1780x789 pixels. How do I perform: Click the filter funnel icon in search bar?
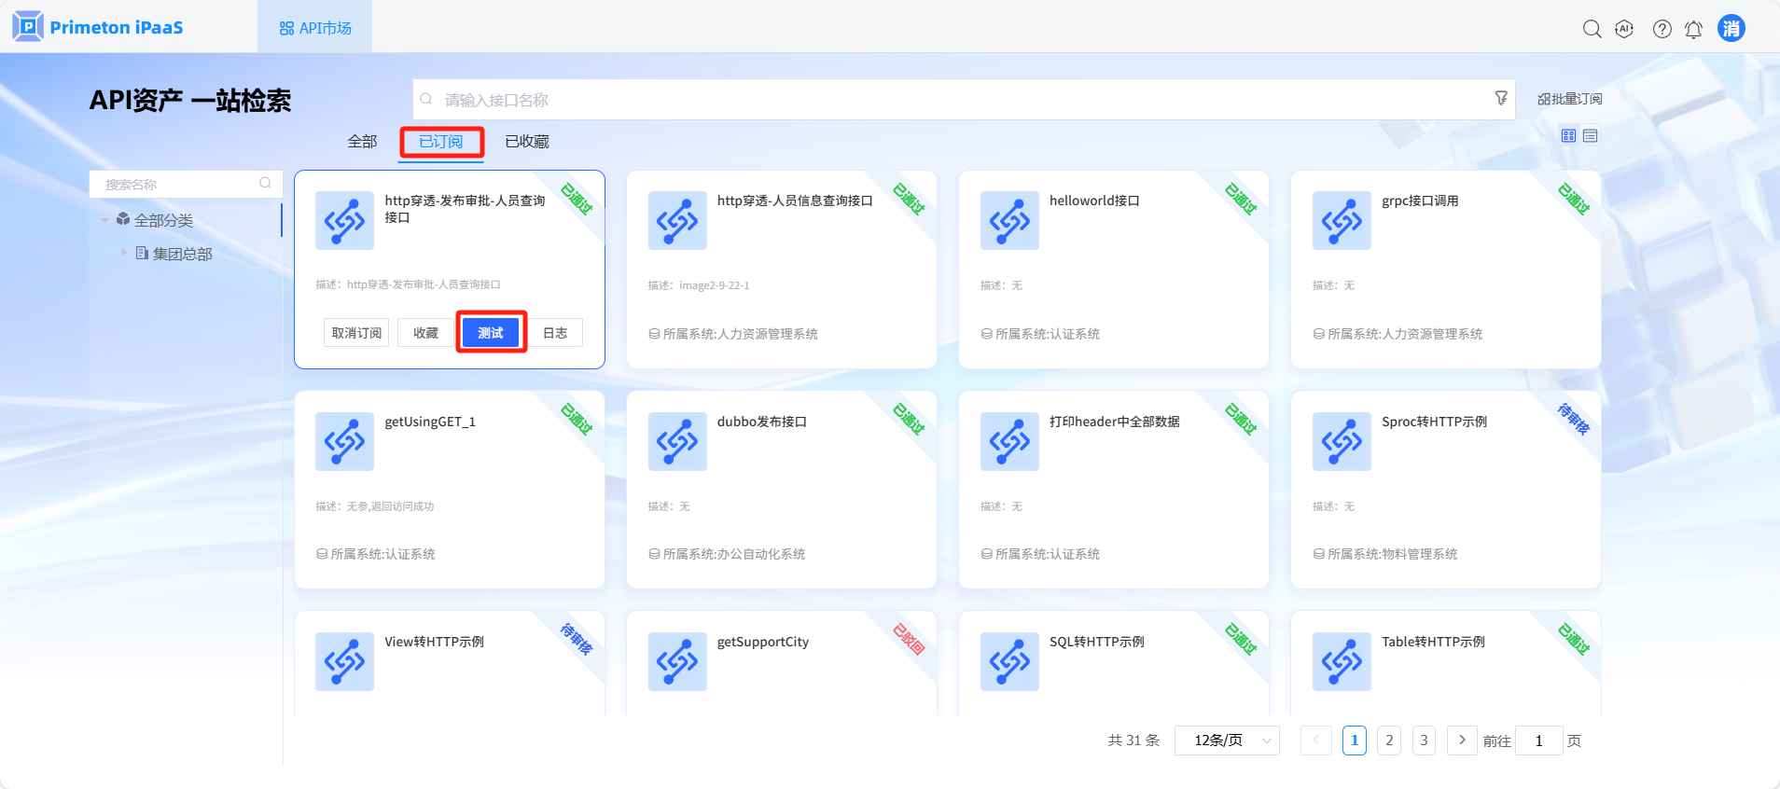(1501, 98)
